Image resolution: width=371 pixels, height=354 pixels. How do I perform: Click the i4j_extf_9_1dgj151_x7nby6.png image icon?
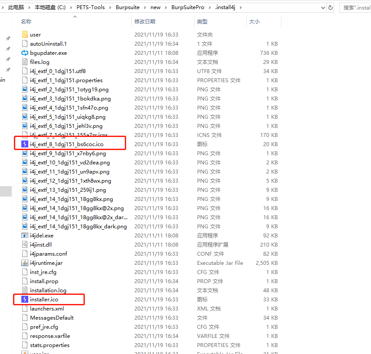point(25,154)
